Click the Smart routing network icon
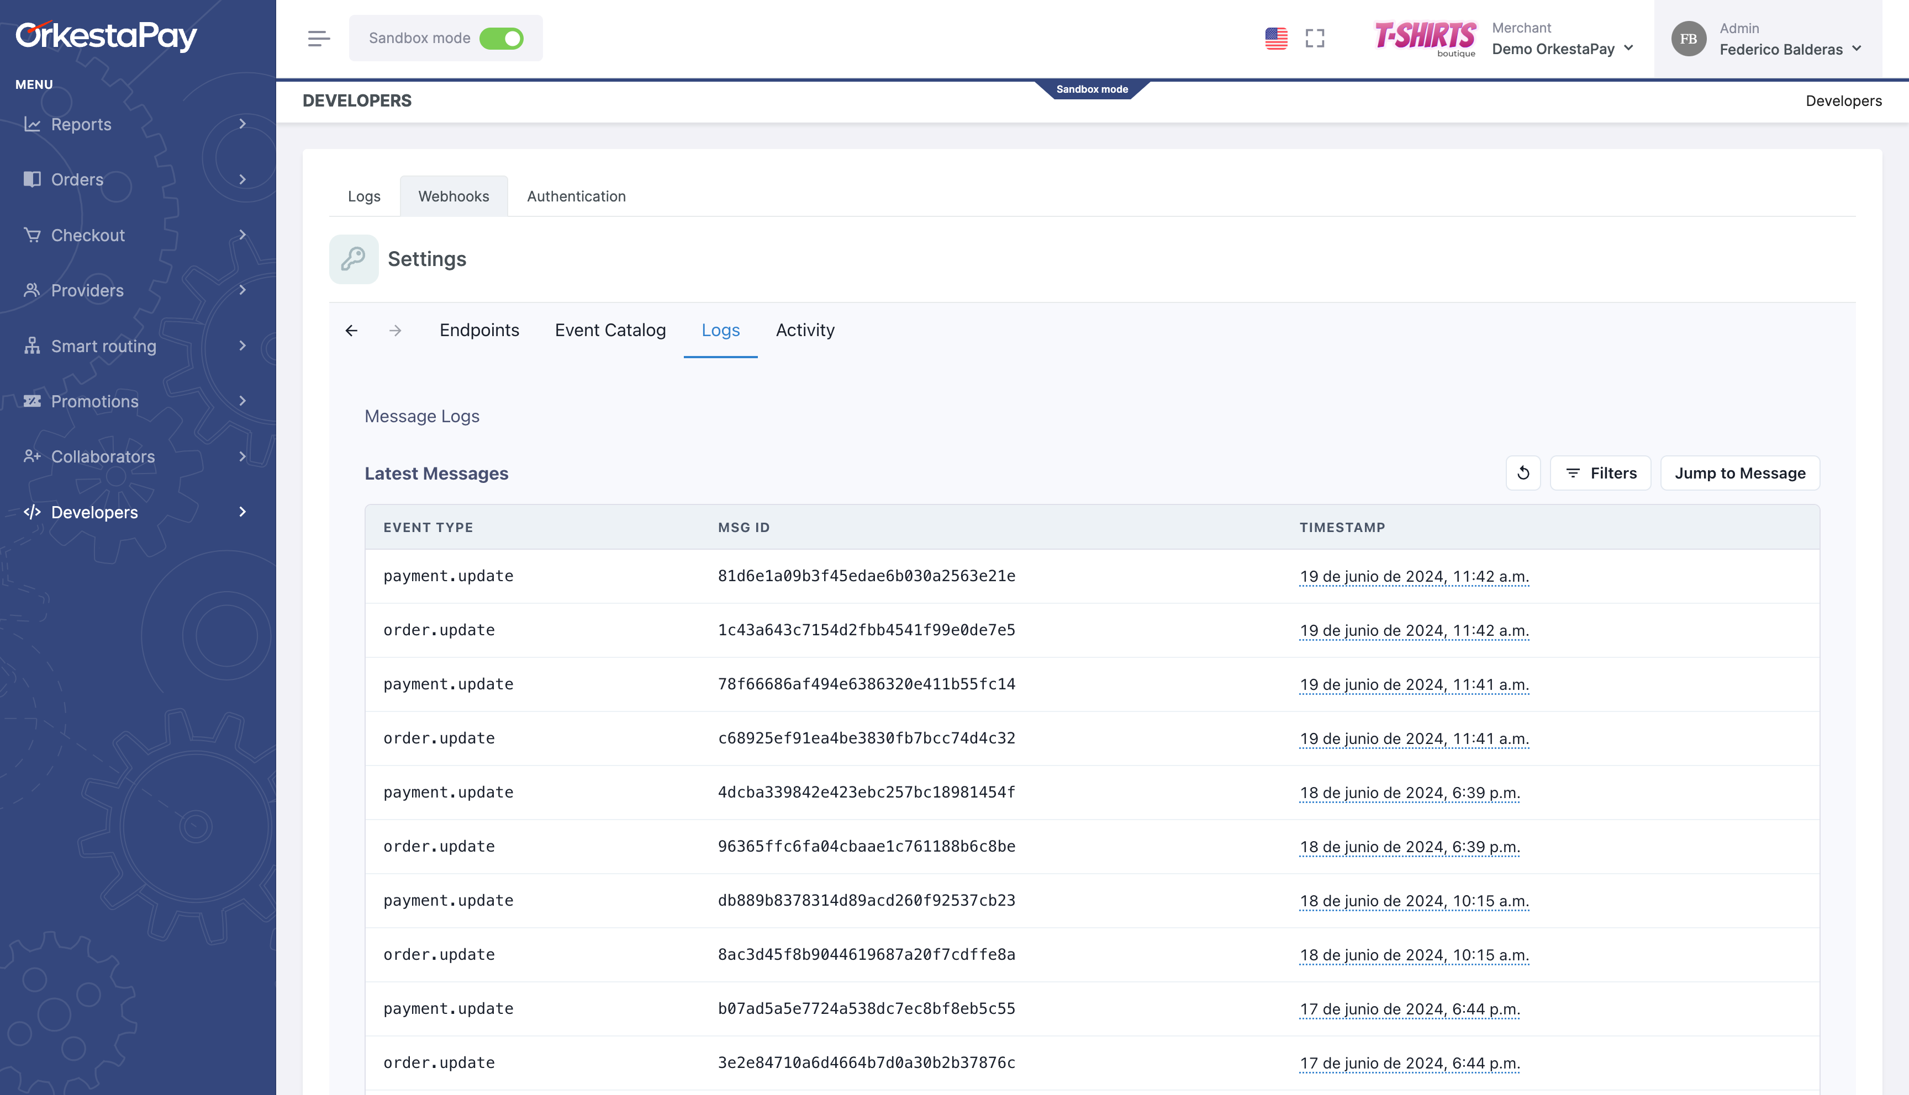Viewport: 1909px width, 1095px height. coord(31,346)
